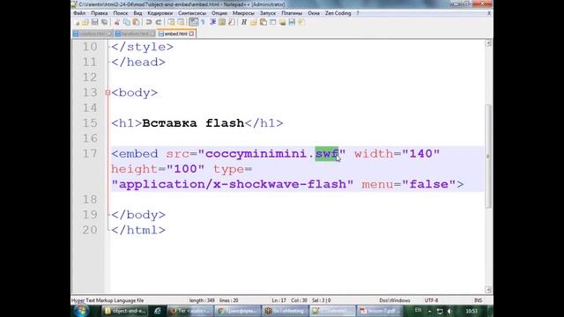Viewport: 564px width, 317px height.
Task: Open the Zen Coding menu
Action: click(x=338, y=13)
